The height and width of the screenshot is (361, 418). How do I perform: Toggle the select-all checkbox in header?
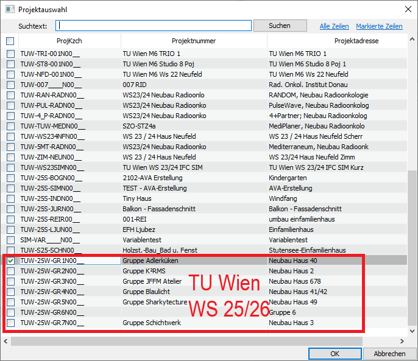(10, 41)
